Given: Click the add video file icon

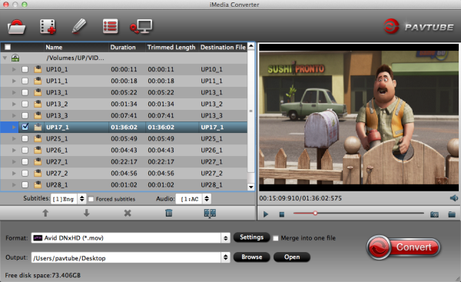Looking at the screenshot, I should click(x=48, y=26).
